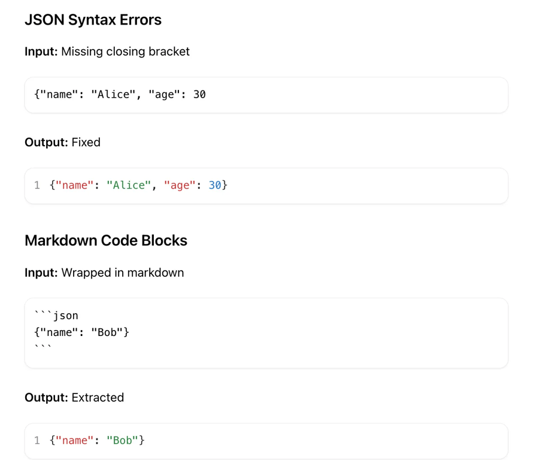Click line number 1 in the extracted Bob output
537x460 pixels.
[37, 441]
